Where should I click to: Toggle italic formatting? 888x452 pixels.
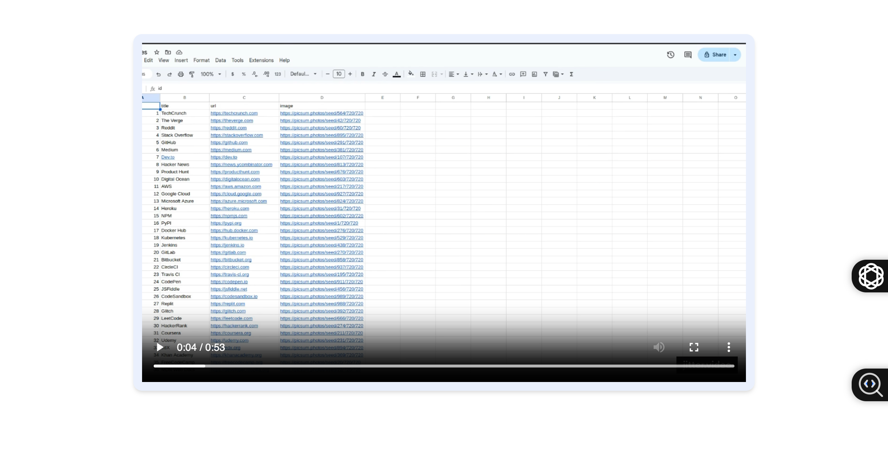pyautogui.click(x=374, y=74)
